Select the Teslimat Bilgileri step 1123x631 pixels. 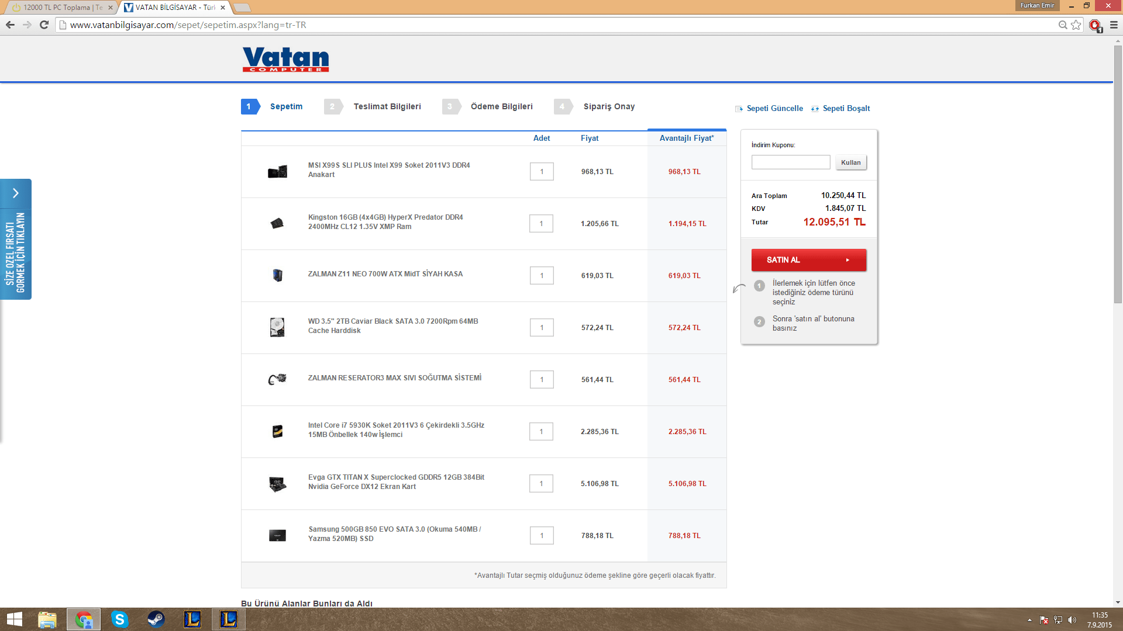387,106
